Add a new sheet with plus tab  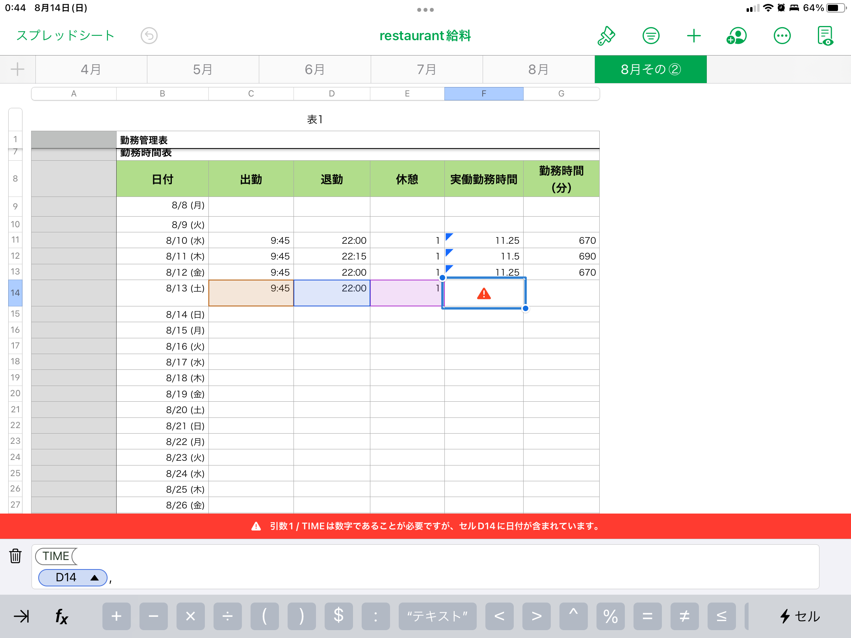17,69
